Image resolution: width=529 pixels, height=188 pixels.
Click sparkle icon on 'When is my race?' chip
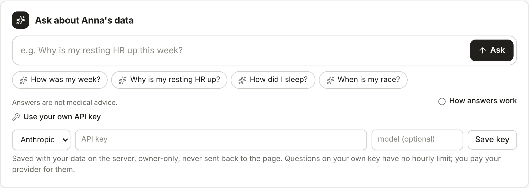(x=330, y=80)
